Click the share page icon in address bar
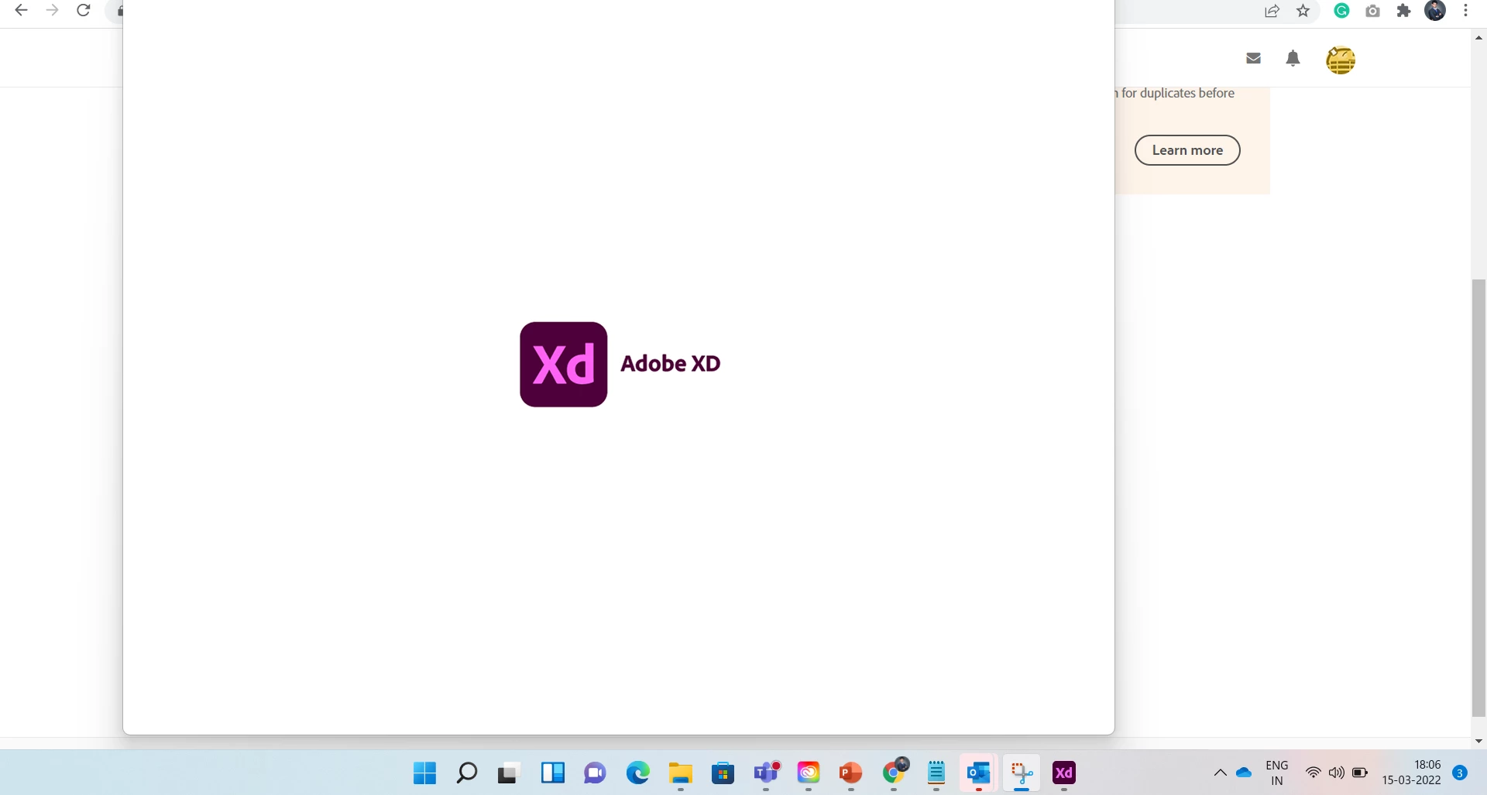 coord(1272,11)
